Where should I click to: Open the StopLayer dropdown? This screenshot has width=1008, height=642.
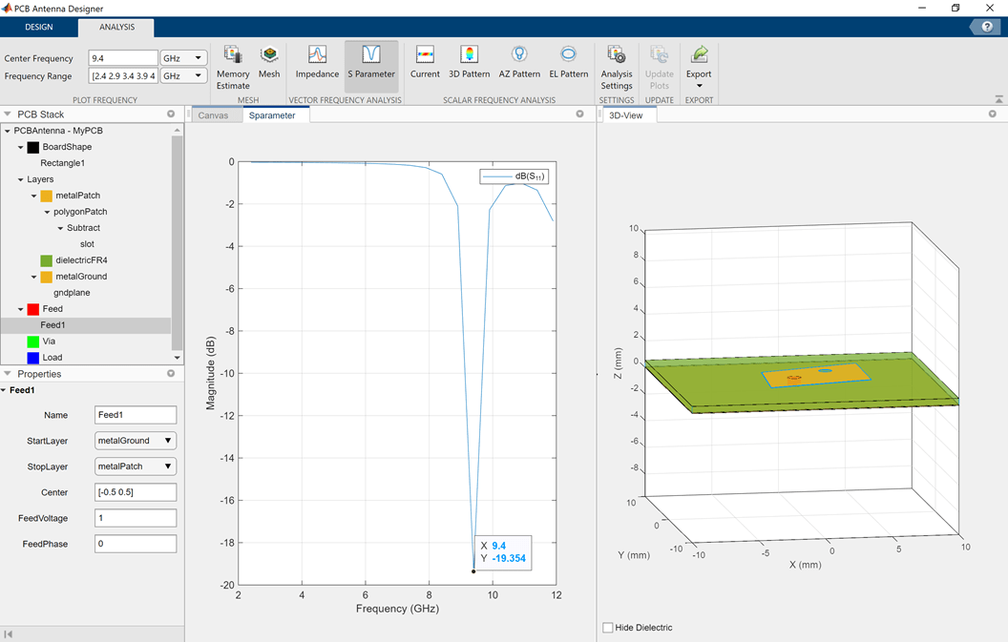point(136,466)
